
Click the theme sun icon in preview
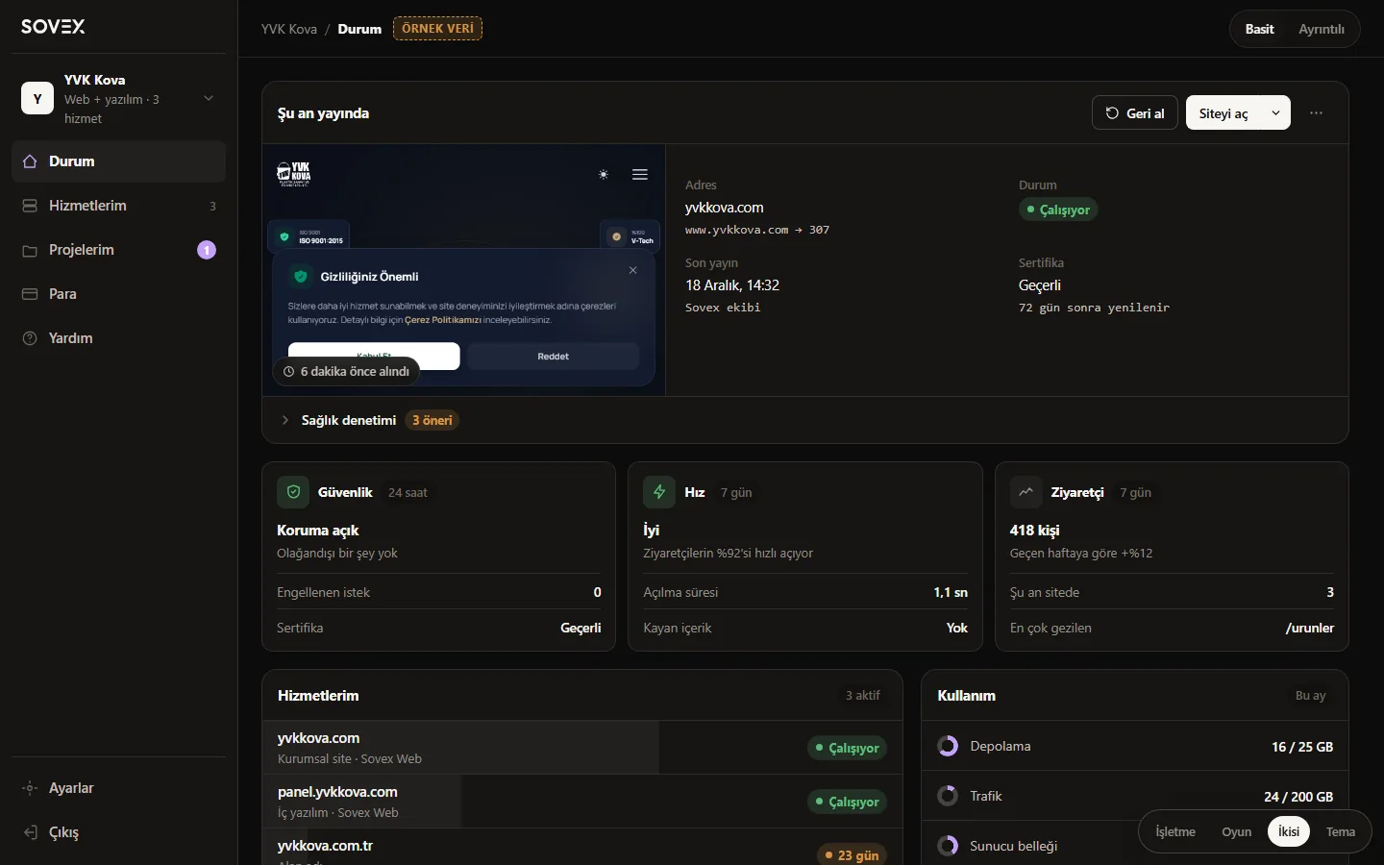[604, 175]
